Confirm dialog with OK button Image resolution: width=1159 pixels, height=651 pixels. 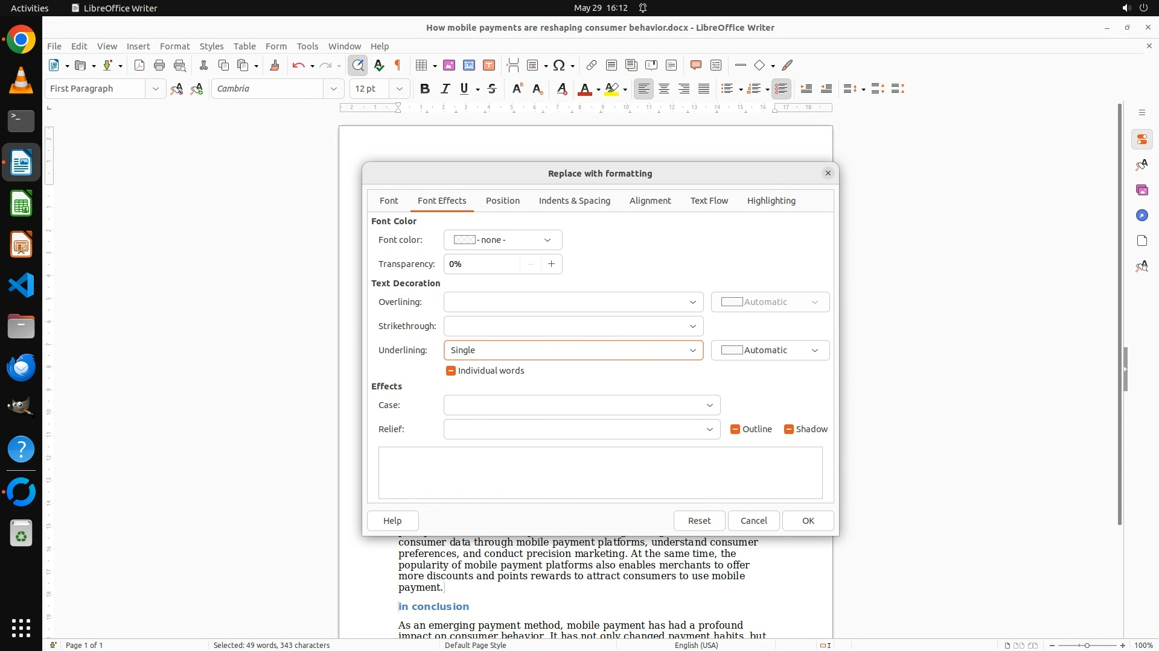click(x=808, y=521)
